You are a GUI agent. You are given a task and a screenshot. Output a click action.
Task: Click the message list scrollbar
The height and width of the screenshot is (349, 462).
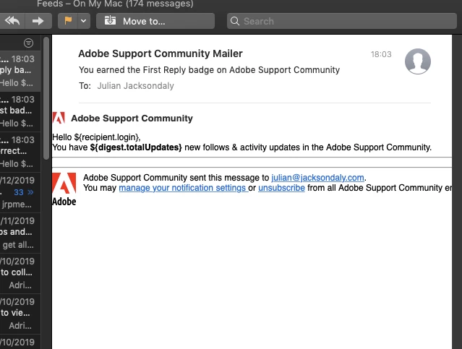click(46, 98)
